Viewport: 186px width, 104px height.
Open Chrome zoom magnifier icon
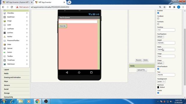click(x=160, y=7)
